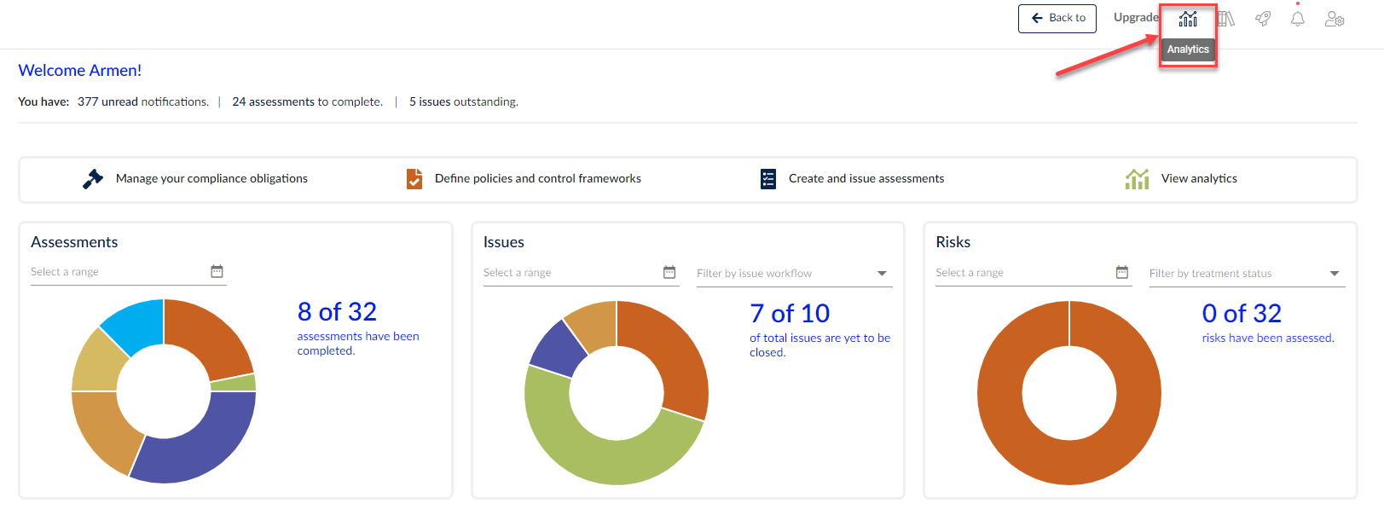Open user settings icon with gear

[1335, 19]
